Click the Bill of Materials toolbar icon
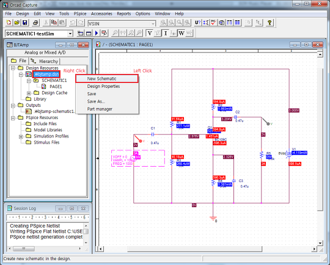 237,23
